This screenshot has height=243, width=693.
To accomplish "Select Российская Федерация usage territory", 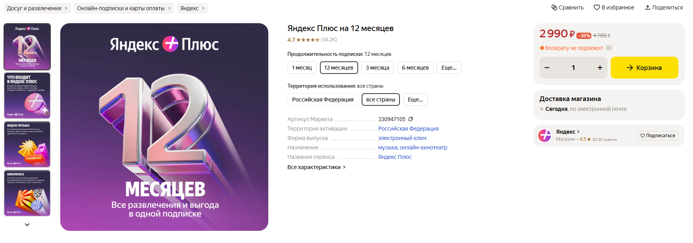I will click(323, 99).
